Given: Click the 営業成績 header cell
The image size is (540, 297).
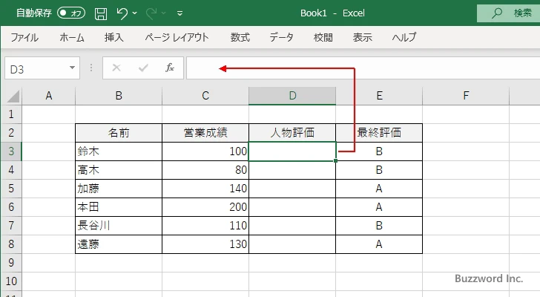Looking at the screenshot, I should tap(205, 133).
